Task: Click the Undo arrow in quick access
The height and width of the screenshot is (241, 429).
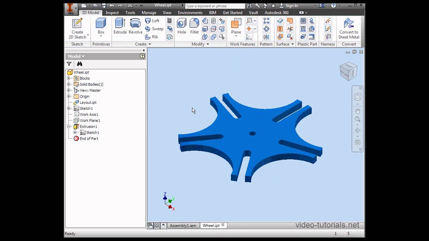Action: point(112,6)
